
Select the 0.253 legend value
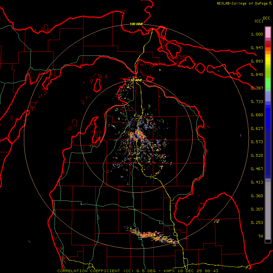point(257,223)
